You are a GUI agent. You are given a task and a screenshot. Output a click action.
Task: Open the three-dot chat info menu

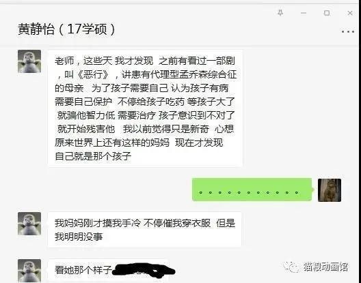pyautogui.click(x=348, y=31)
